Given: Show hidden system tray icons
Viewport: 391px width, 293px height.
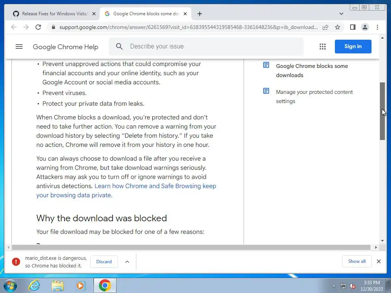Looking at the screenshot, I should tap(334, 286).
